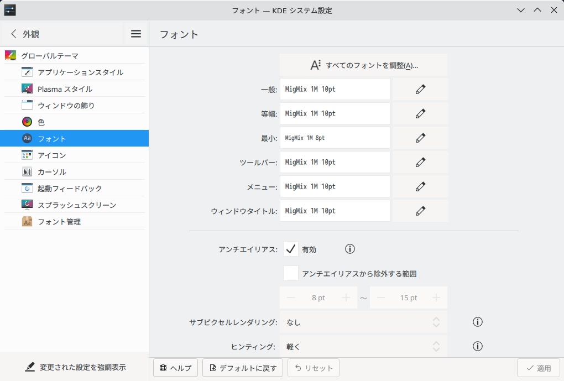Decrease the 8 pt lower range value
The width and height of the screenshot is (564, 381).
tap(291, 298)
